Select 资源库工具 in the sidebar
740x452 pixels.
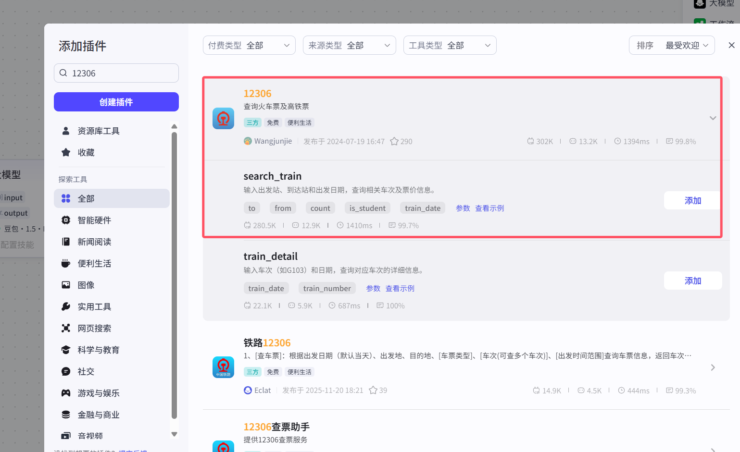pos(112,131)
